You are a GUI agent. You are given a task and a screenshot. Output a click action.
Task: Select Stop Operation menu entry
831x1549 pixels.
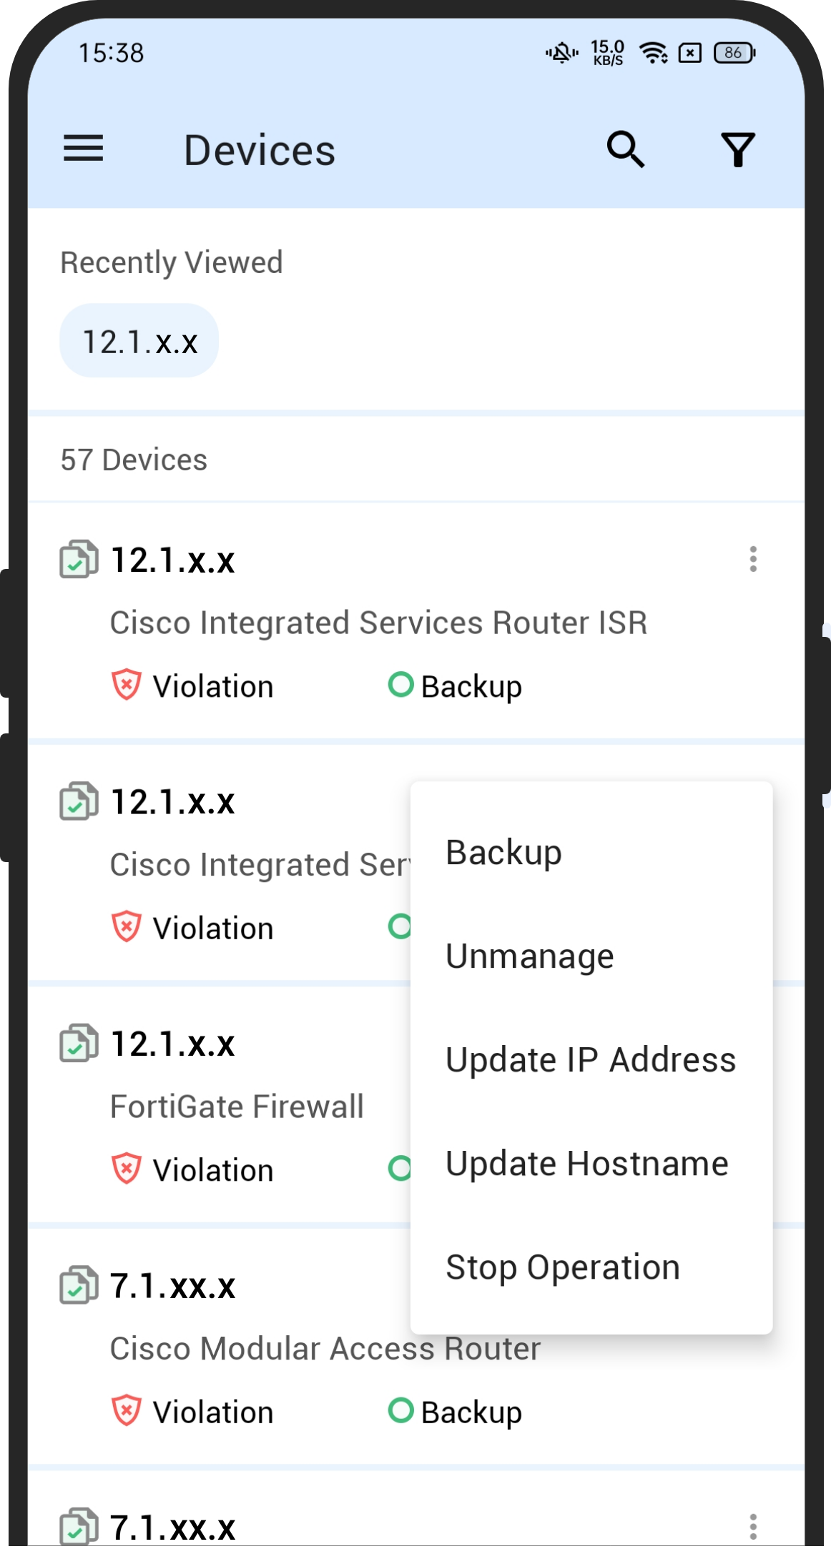tap(562, 1267)
